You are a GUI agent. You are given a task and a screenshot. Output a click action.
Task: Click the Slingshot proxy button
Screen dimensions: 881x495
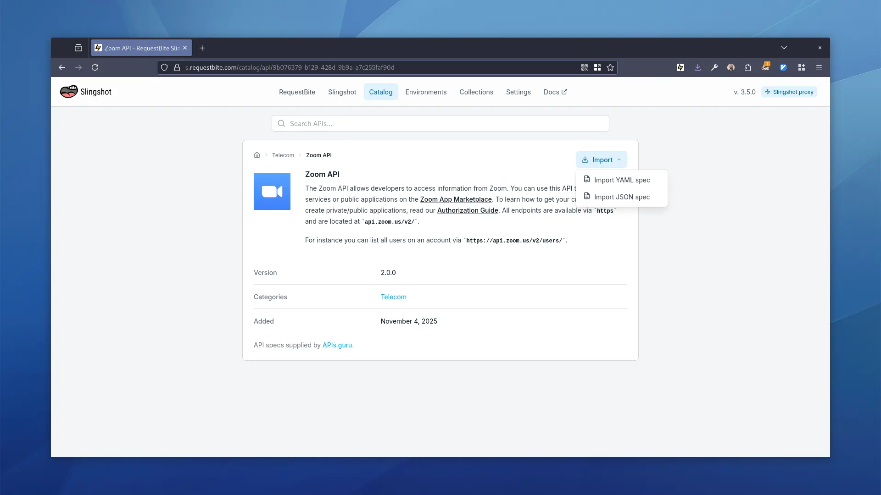(x=789, y=92)
